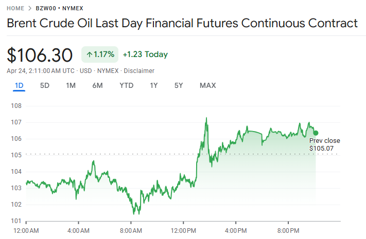Show the 6M price history
The height and width of the screenshot is (239, 366).
click(98, 85)
